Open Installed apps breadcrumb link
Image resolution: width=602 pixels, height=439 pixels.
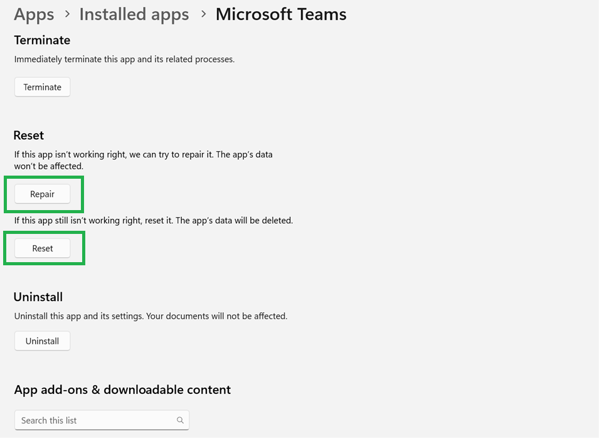point(134,14)
